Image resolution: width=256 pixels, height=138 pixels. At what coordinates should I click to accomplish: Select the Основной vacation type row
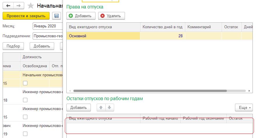pyautogui.click(x=103, y=36)
